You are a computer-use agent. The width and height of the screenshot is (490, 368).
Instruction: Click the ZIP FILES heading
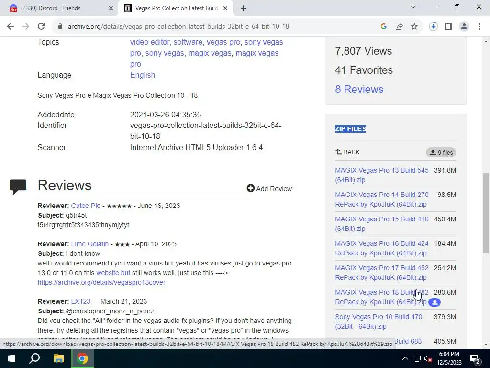[x=350, y=129]
